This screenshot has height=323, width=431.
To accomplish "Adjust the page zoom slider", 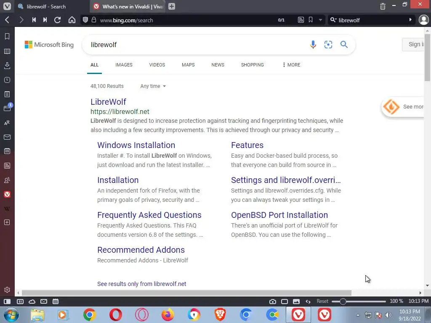I will click(359, 301).
